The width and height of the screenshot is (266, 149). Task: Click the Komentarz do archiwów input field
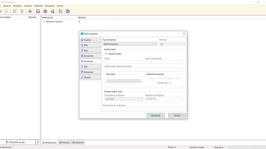[x=144, y=109]
